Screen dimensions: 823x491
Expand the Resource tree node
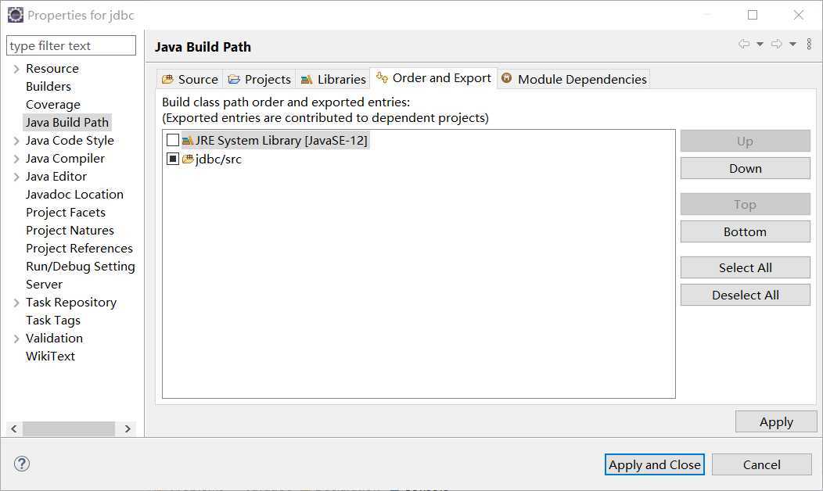click(x=16, y=69)
